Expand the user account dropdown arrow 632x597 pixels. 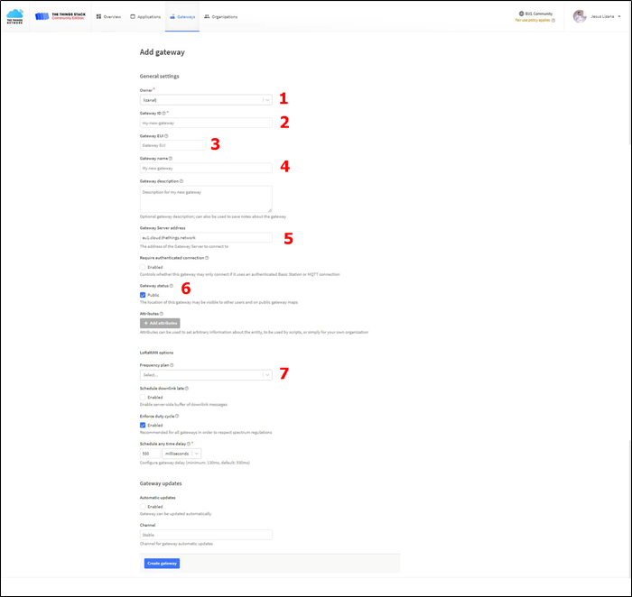619,16
